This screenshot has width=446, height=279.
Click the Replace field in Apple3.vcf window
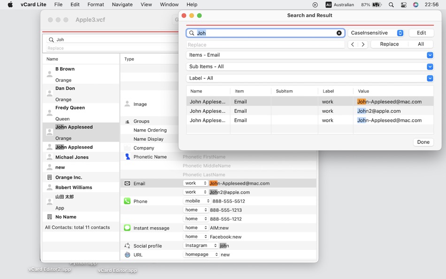112,48
